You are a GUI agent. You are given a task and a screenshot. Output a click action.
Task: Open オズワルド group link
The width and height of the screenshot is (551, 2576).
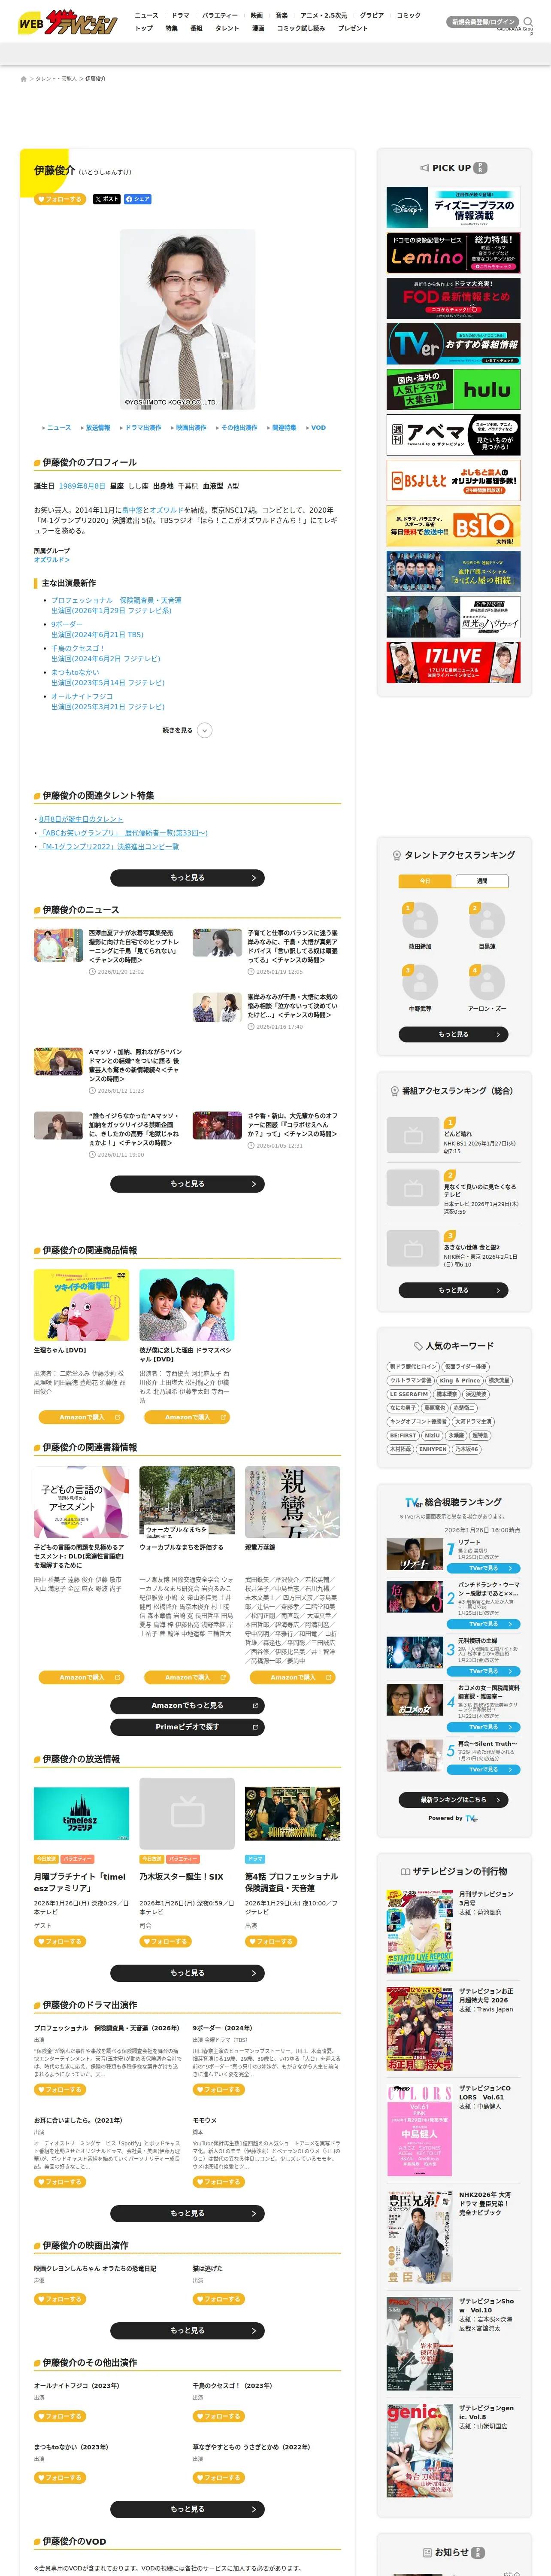(x=52, y=560)
